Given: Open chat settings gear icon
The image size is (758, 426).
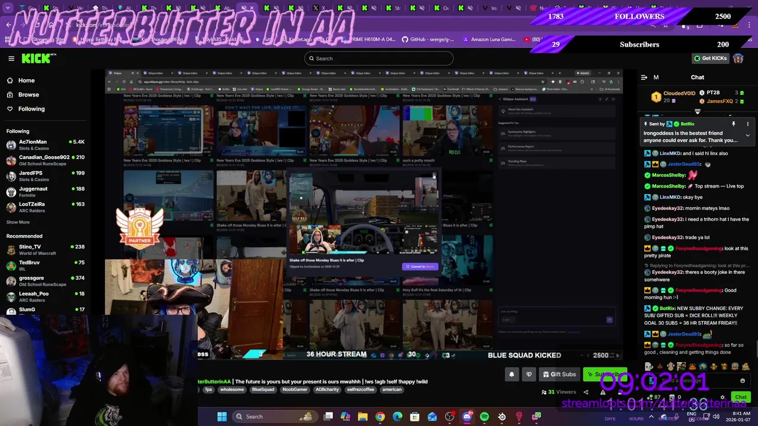Looking at the screenshot, I should pyautogui.click(x=722, y=397).
